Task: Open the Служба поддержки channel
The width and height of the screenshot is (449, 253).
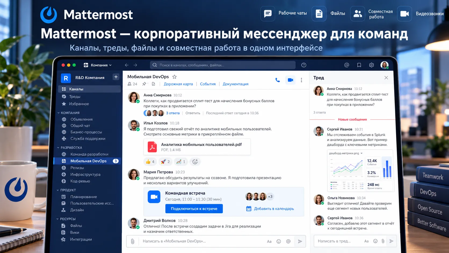Action: click(88, 139)
